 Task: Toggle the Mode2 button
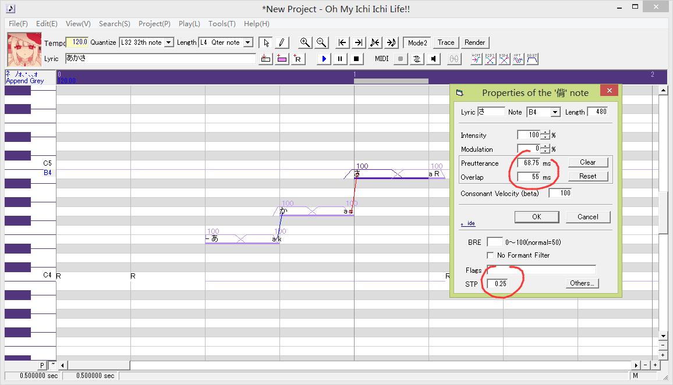coord(417,42)
